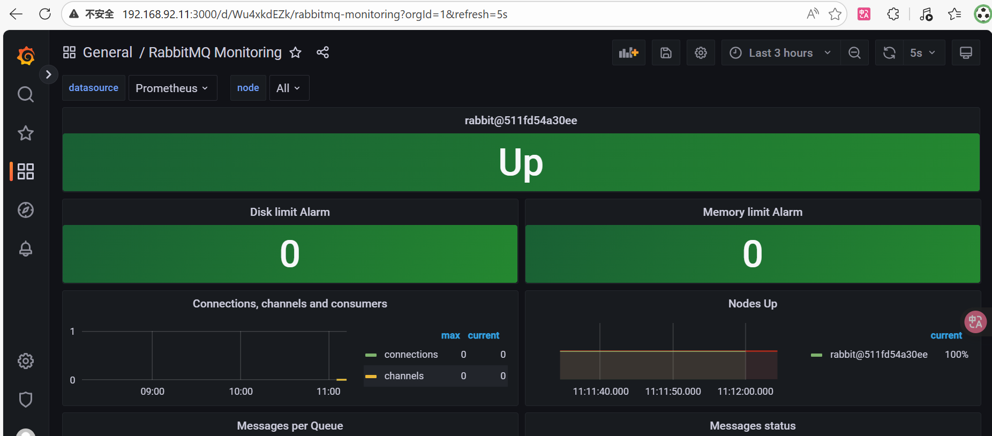Click the browser address bar URL
Image resolution: width=992 pixels, height=436 pixels.
click(315, 14)
